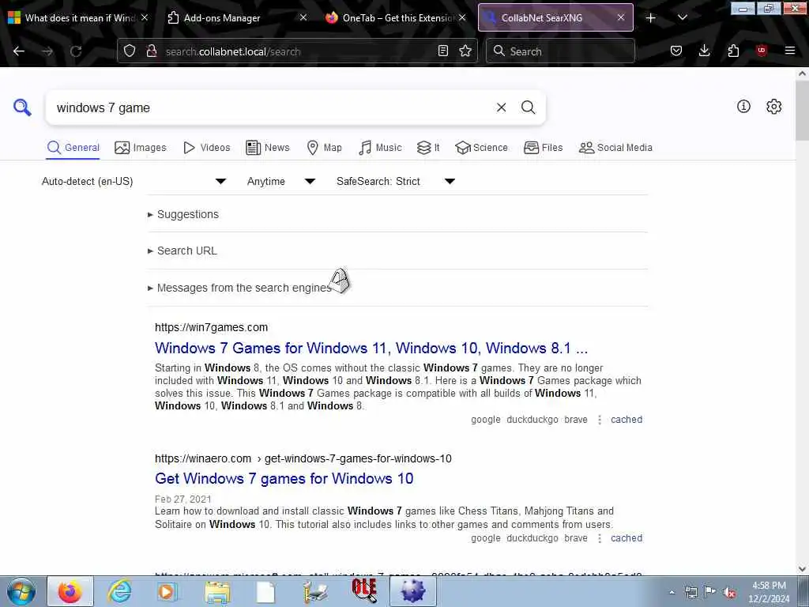This screenshot has height=607, width=809.
Task: Select the Images search category
Action: pyautogui.click(x=141, y=148)
